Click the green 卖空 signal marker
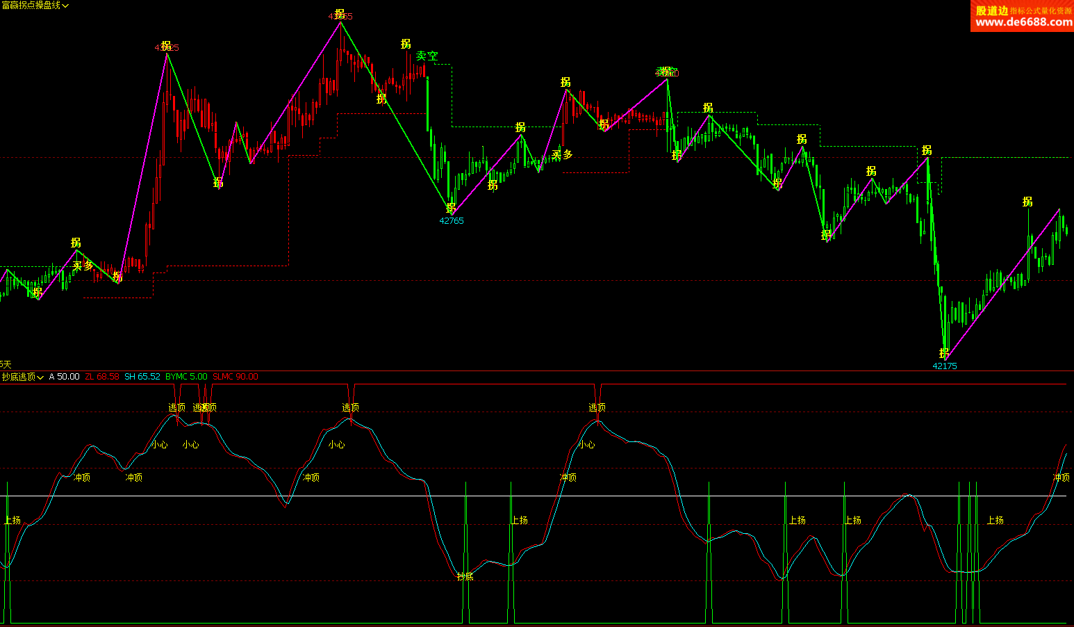This screenshot has width=1074, height=627. (427, 56)
